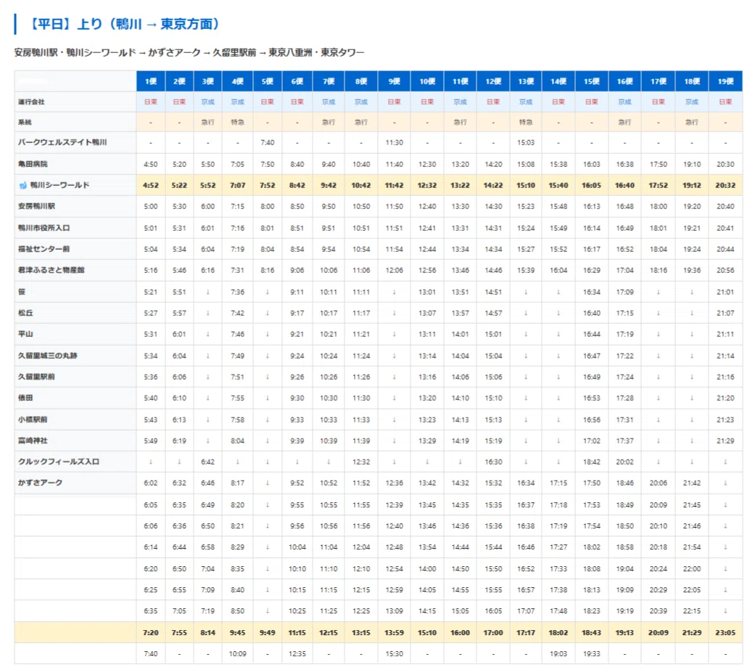Click 9:33 in the 小櫃駅前 row
The image size is (755, 670).
[x=297, y=420]
